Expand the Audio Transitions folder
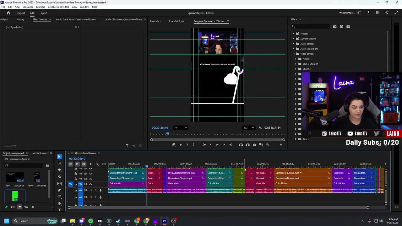Image resolution: width=402 pixels, height=226 pixels. 293,49
